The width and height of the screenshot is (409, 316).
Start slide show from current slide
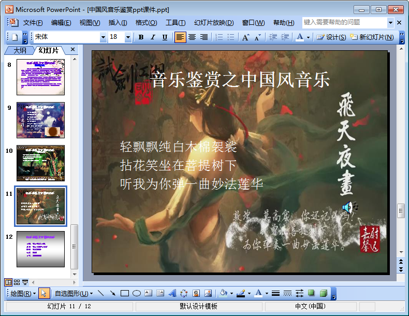pos(25,282)
